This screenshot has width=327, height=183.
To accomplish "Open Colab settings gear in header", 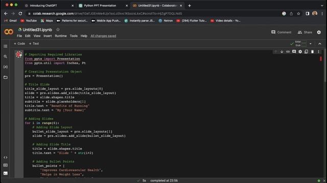I will (x=319, y=33).
